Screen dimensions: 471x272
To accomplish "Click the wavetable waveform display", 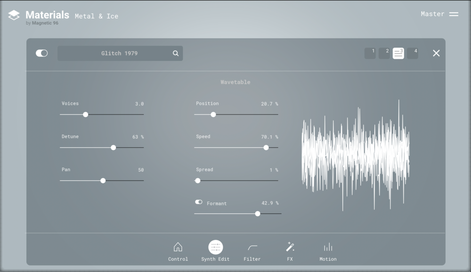I will pyautogui.click(x=355, y=155).
